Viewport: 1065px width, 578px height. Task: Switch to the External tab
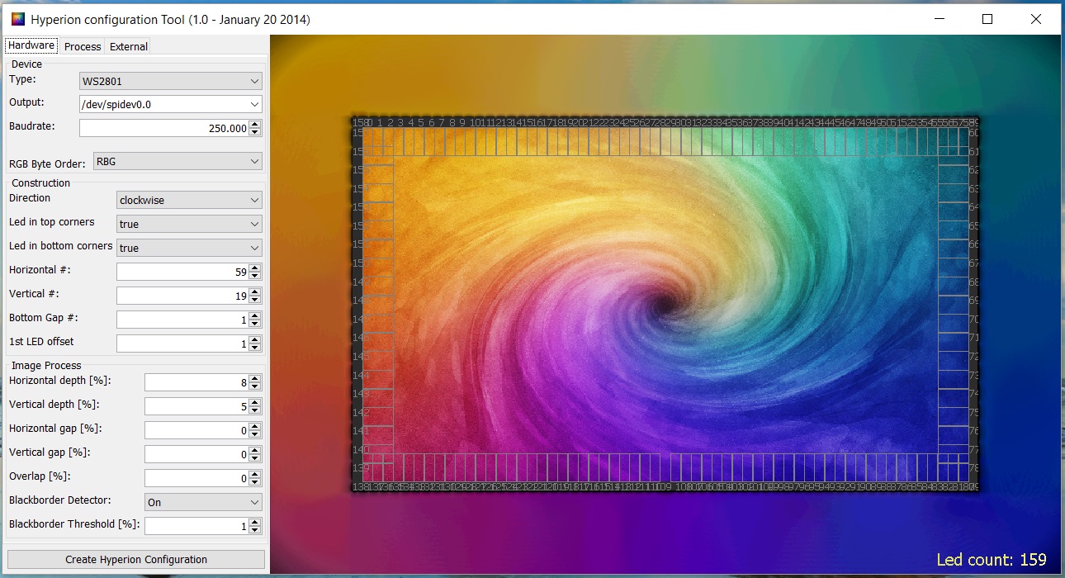tap(129, 47)
